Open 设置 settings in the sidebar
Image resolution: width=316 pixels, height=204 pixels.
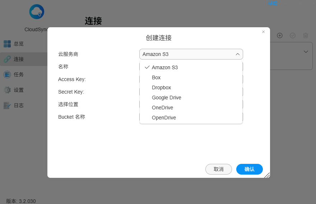(x=24, y=90)
